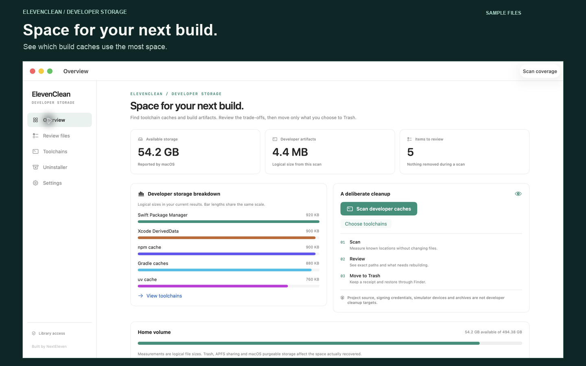Click the 03 Move to Trash step
The width and height of the screenshot is (586, 366).
[383, 279]
